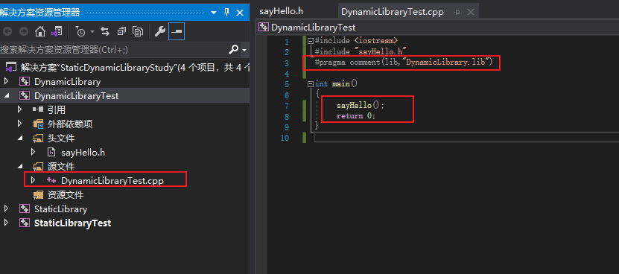Open pending changes filter dropdown arrow
The width and height of the screenshot is (619, 274).
[92, 31]
